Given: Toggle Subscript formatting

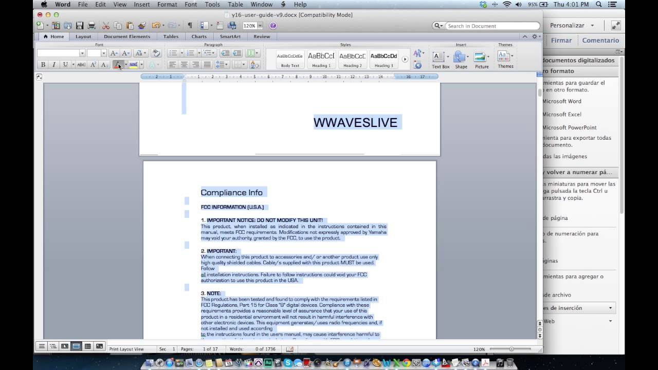Looking at the screenshot, I should click(x=104, y=65).
